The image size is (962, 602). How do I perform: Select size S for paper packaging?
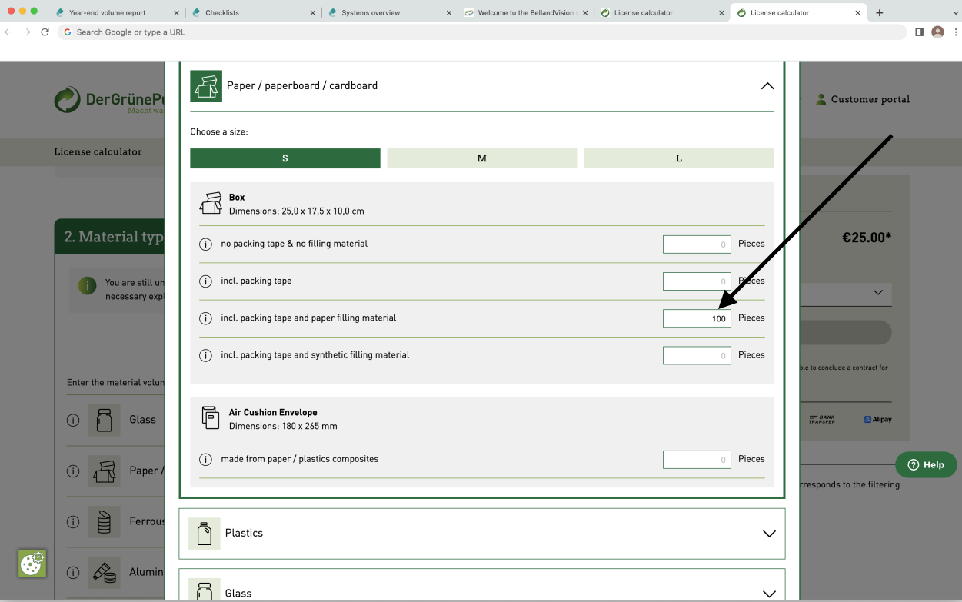pyautogui.click(x=285, y=158)
